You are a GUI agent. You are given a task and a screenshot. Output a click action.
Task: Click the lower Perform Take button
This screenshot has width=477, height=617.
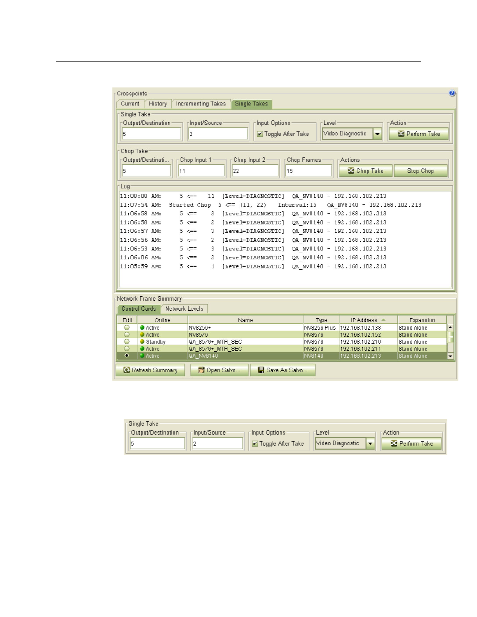pos(411,443)
